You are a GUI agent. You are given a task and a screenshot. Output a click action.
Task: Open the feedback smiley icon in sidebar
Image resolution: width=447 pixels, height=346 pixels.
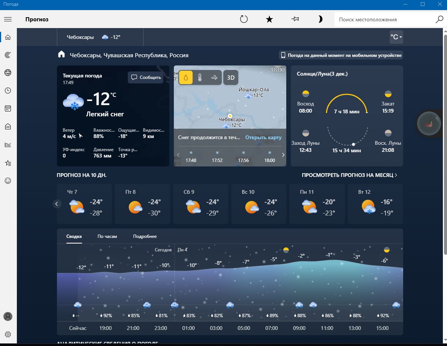click(x=8, y=181)
